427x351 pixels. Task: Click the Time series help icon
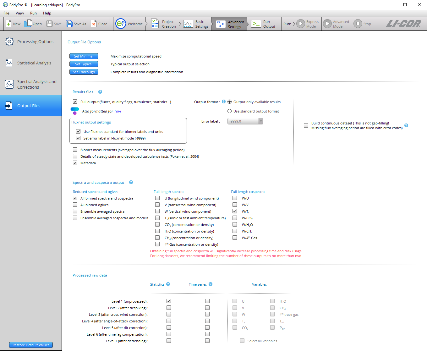[211, 284]
